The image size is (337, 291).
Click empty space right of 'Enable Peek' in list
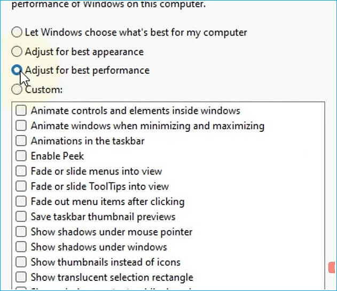203,156
